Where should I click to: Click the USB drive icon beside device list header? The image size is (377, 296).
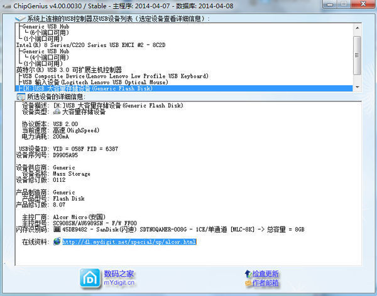click(x=21, y=19)
